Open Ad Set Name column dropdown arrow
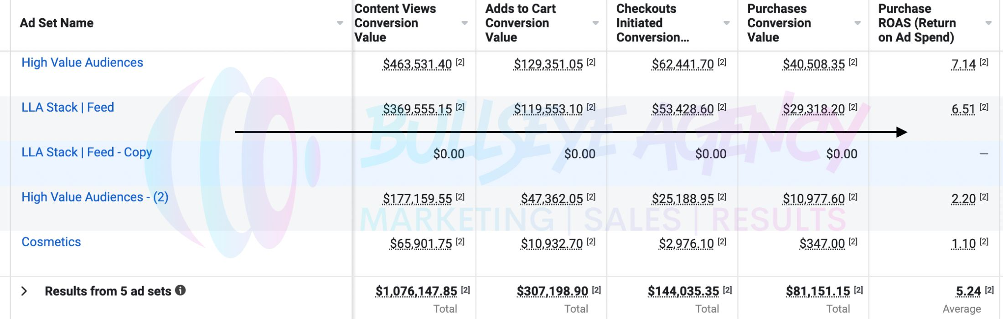Viewport: 1003px width, 319px height. click(340, 23)
